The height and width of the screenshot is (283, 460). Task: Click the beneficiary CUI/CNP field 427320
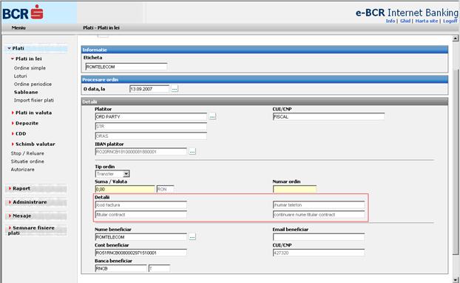click(x=319, y=253)
